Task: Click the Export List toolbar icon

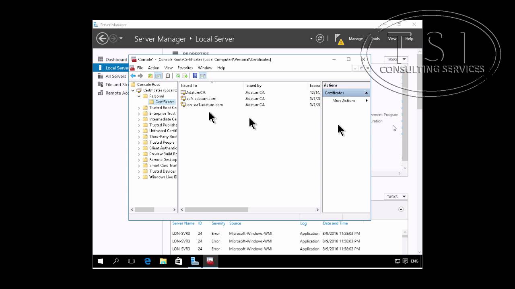Action: pyautogui.click(x=185, y=76)
